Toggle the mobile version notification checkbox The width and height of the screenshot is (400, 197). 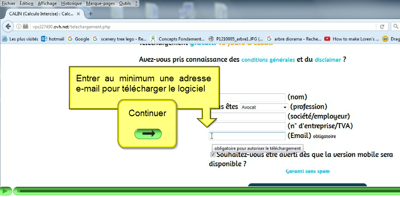pyautogui.click(x=213, y=155)
